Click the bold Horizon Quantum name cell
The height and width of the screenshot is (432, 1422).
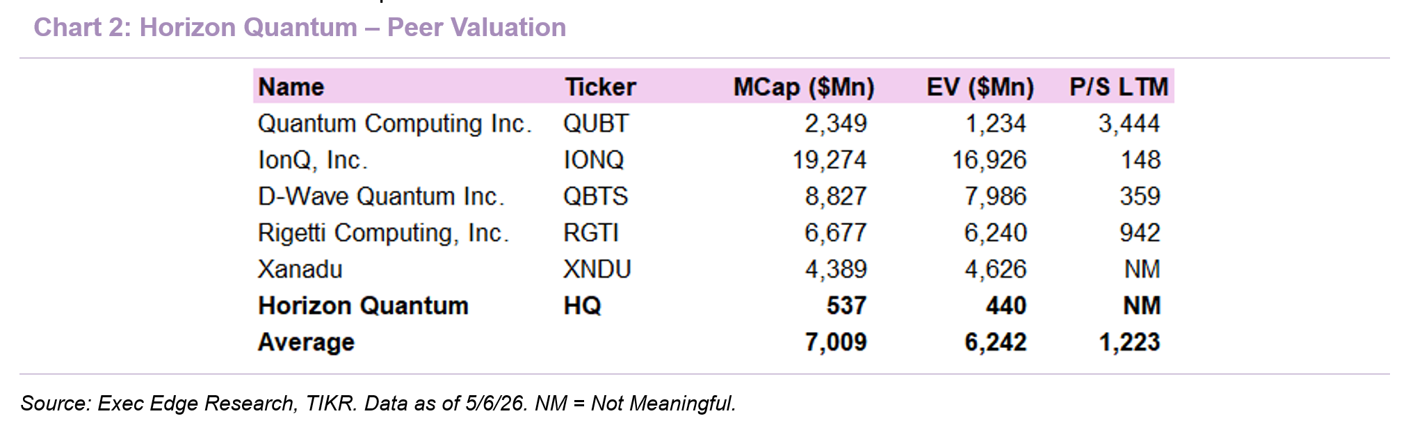pos(363,306)
